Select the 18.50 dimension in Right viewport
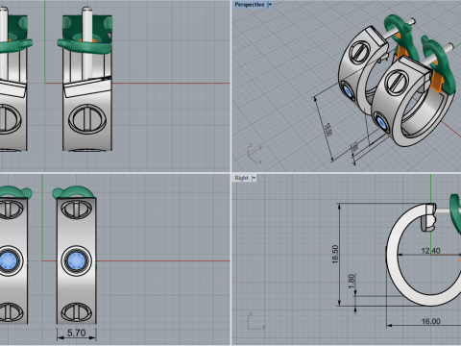Screen dimensions: 461x346 pyautogui.click(x=335, y=255)
